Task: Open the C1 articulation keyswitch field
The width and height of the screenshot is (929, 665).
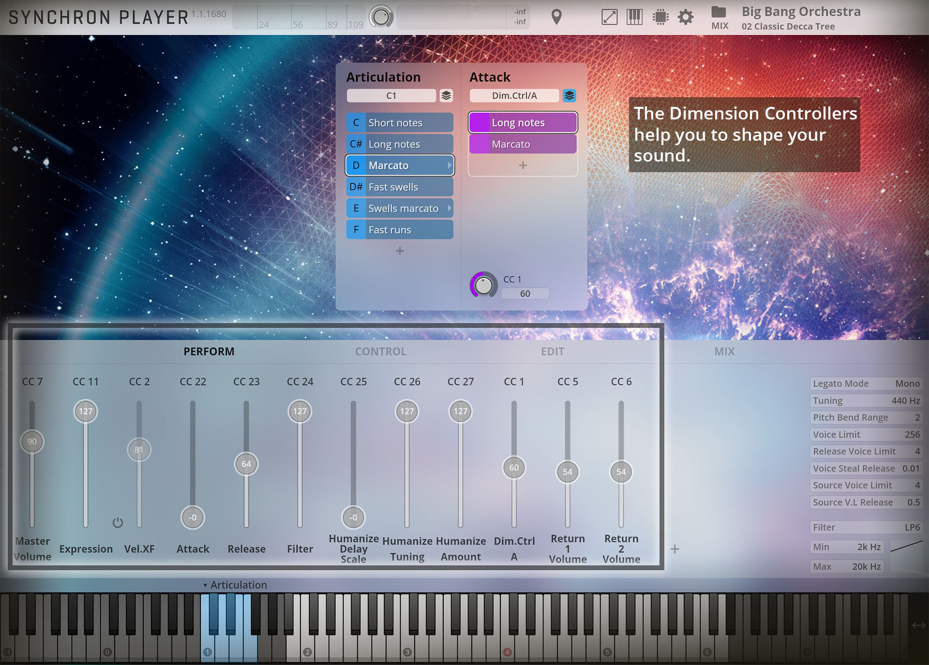Action: [x=391, y=96]
